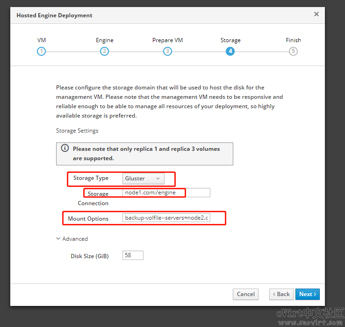
Task: Collapse the Advanced section
Action: point(72,239)
